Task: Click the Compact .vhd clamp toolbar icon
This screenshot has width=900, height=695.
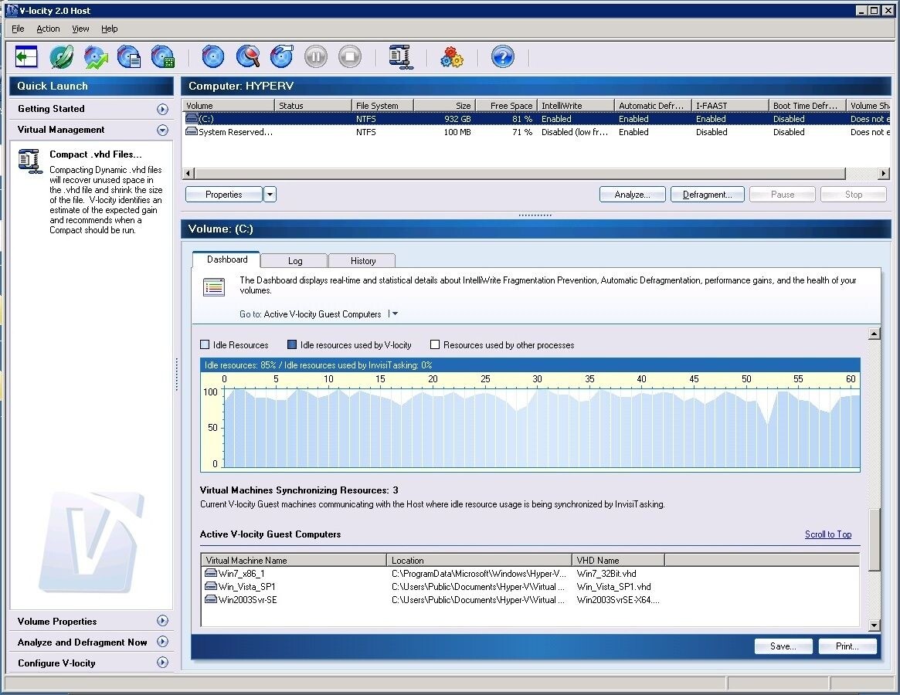Action: [x=401, y=57]
